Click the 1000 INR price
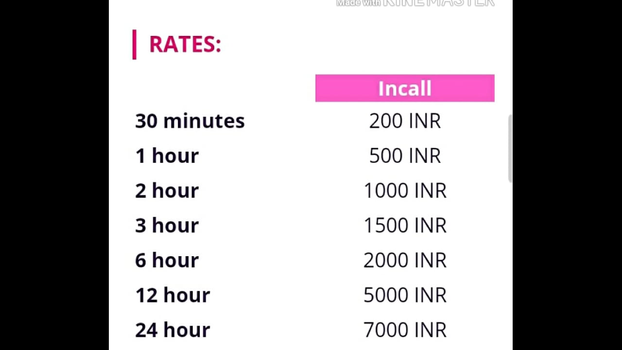 tap(405, 191)
